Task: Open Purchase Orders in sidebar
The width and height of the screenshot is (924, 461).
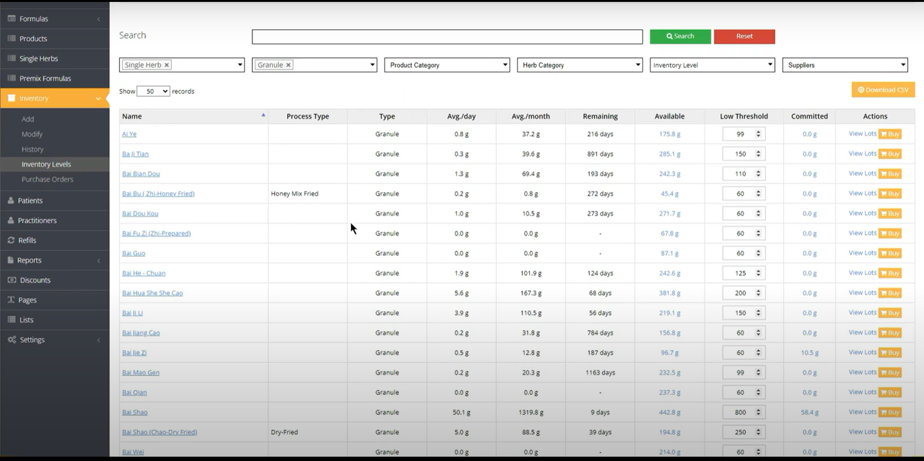Action: click(x=48, y=179)
